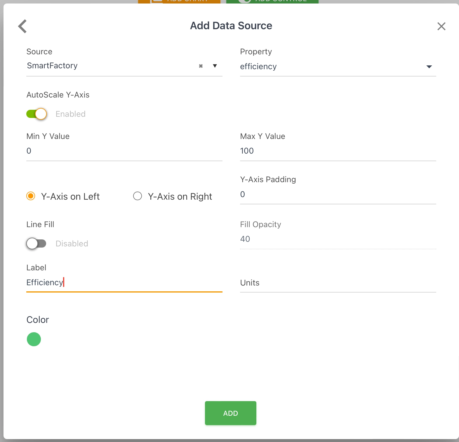Click the green ADD button
The image size is (459, 442).
(x=231, y=413)
